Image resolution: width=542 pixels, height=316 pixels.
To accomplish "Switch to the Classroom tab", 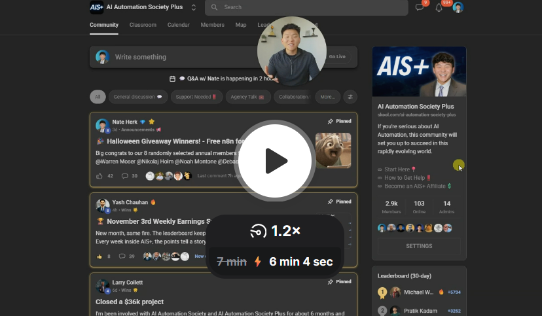I will pos(143,25).
